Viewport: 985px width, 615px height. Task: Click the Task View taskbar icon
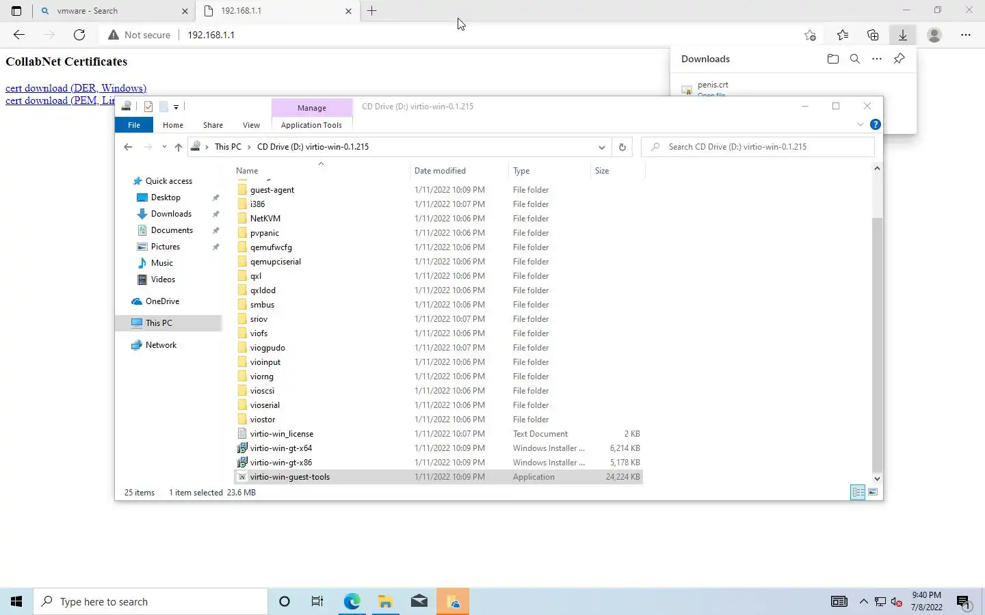(317, 601)
